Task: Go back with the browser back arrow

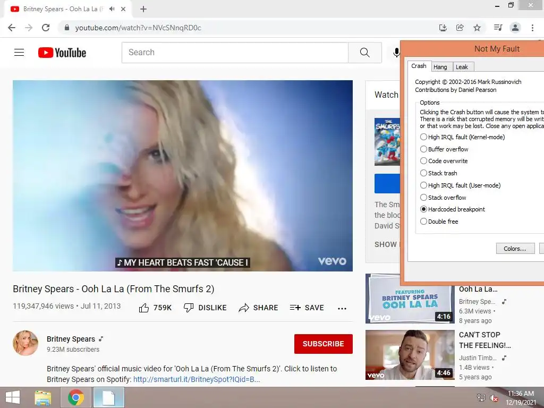Action: click(12, 28)
